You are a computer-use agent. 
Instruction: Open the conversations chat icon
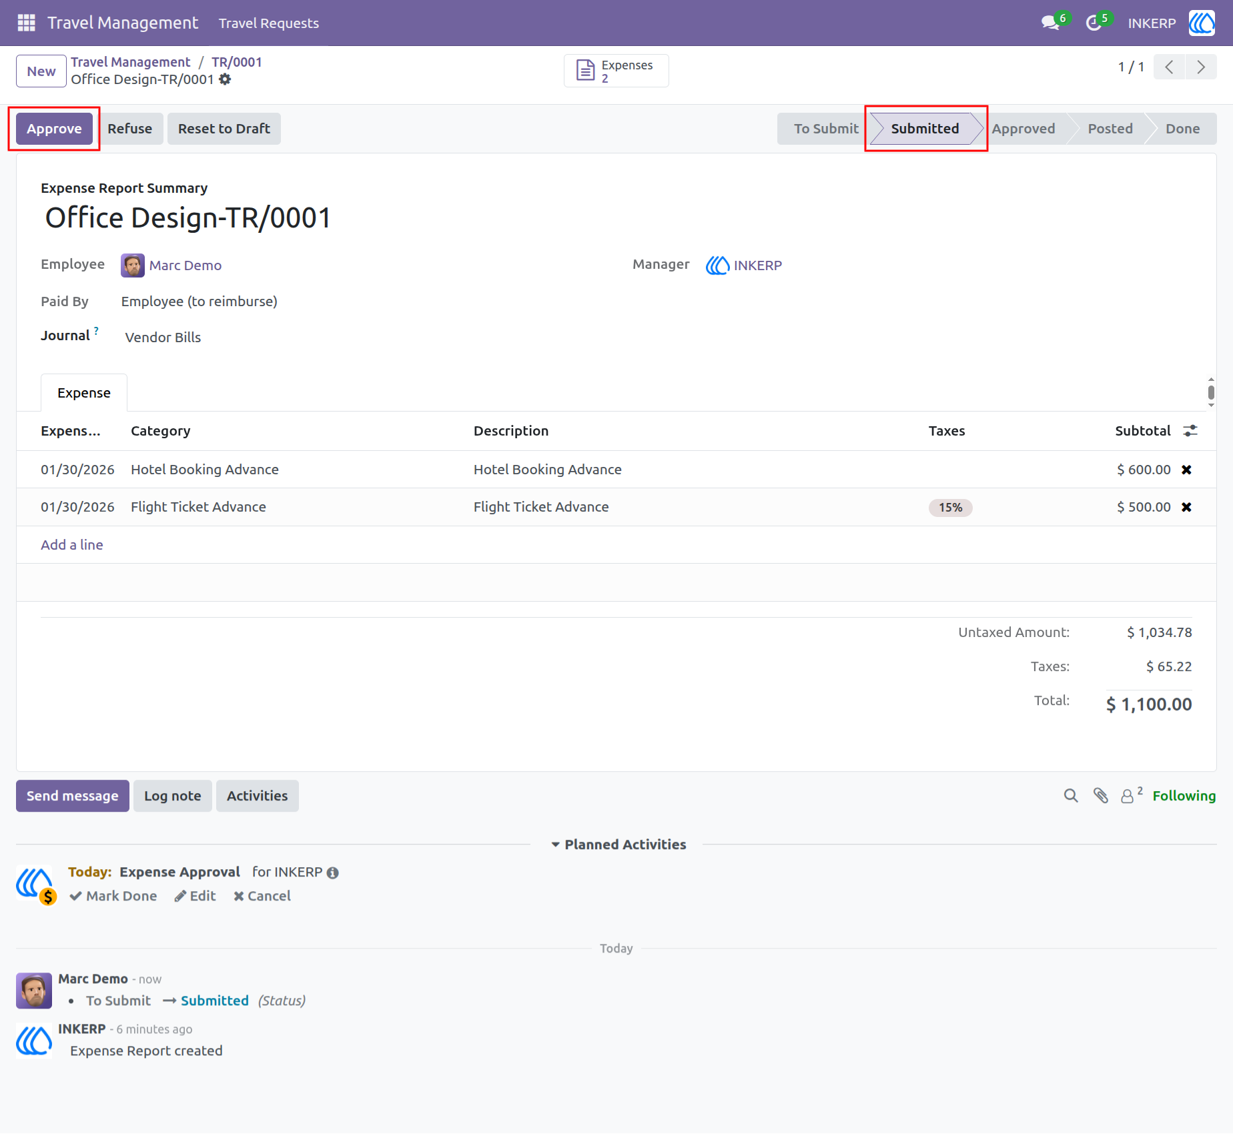pyautogui.click(x=1051, y=23)
